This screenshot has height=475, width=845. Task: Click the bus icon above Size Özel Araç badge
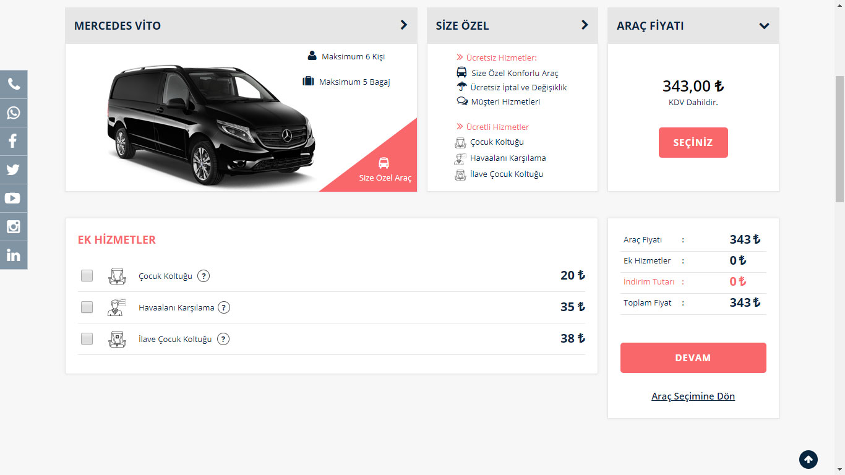(x=384, y=163)
